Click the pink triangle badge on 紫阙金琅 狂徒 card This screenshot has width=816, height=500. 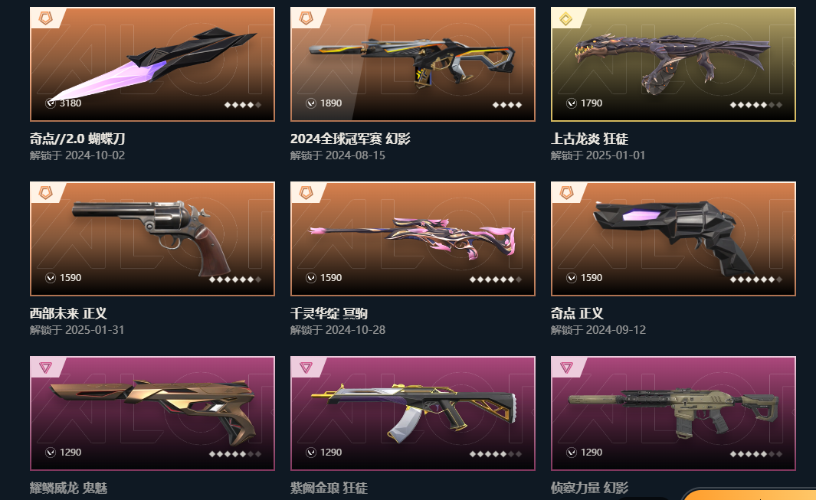(306, 368)
